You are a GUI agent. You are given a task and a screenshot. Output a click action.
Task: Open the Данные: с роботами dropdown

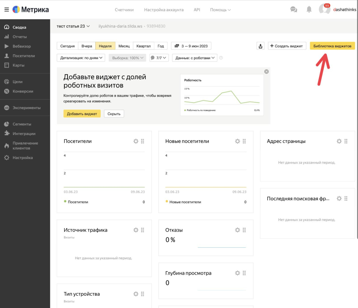[x=194, y=58]
